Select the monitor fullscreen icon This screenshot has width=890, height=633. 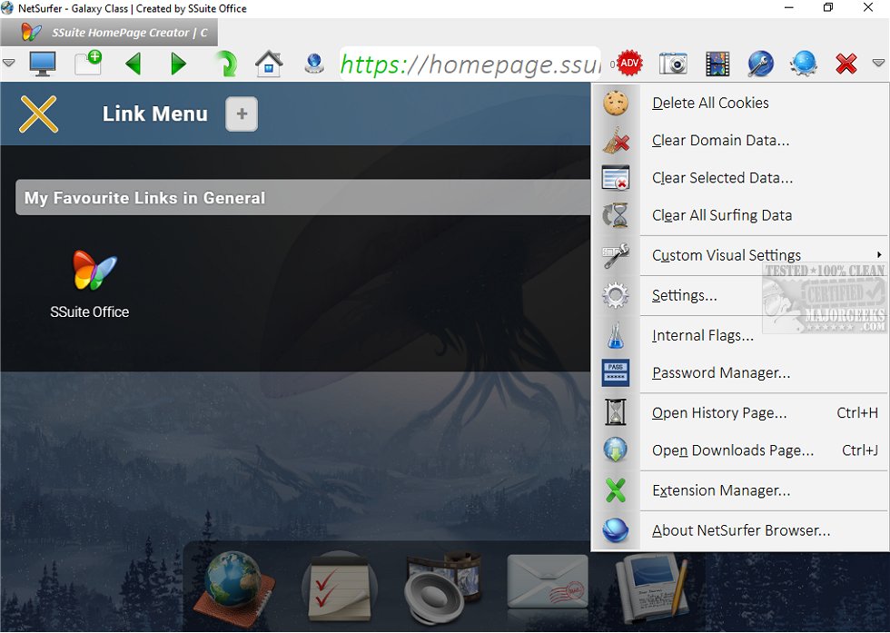point(44,64)
